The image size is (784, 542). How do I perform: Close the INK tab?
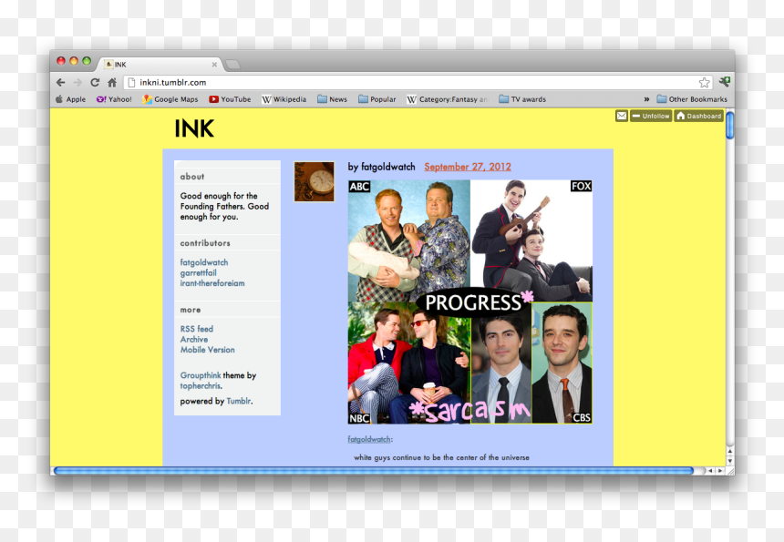click(x=214, y=65)
